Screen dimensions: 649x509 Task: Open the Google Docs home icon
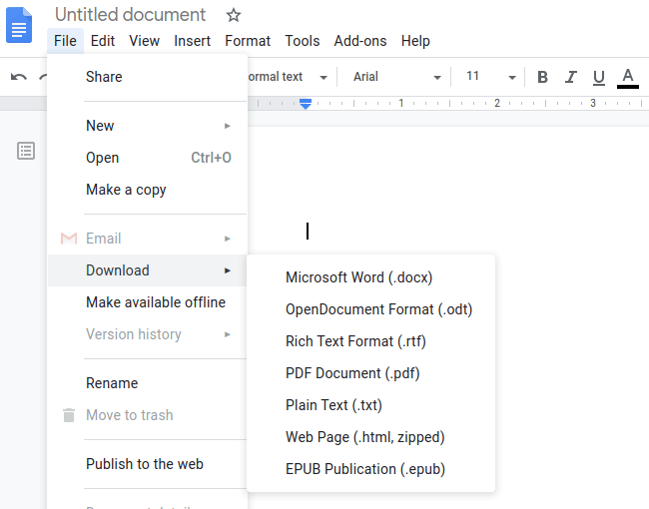tap(19, 25)
